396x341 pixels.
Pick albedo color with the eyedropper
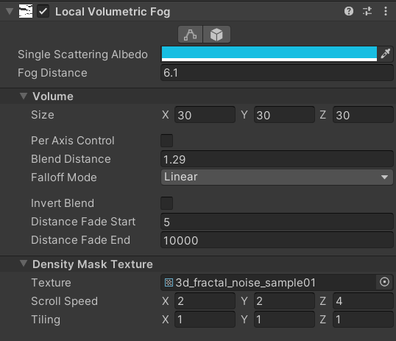pos(386,54)
